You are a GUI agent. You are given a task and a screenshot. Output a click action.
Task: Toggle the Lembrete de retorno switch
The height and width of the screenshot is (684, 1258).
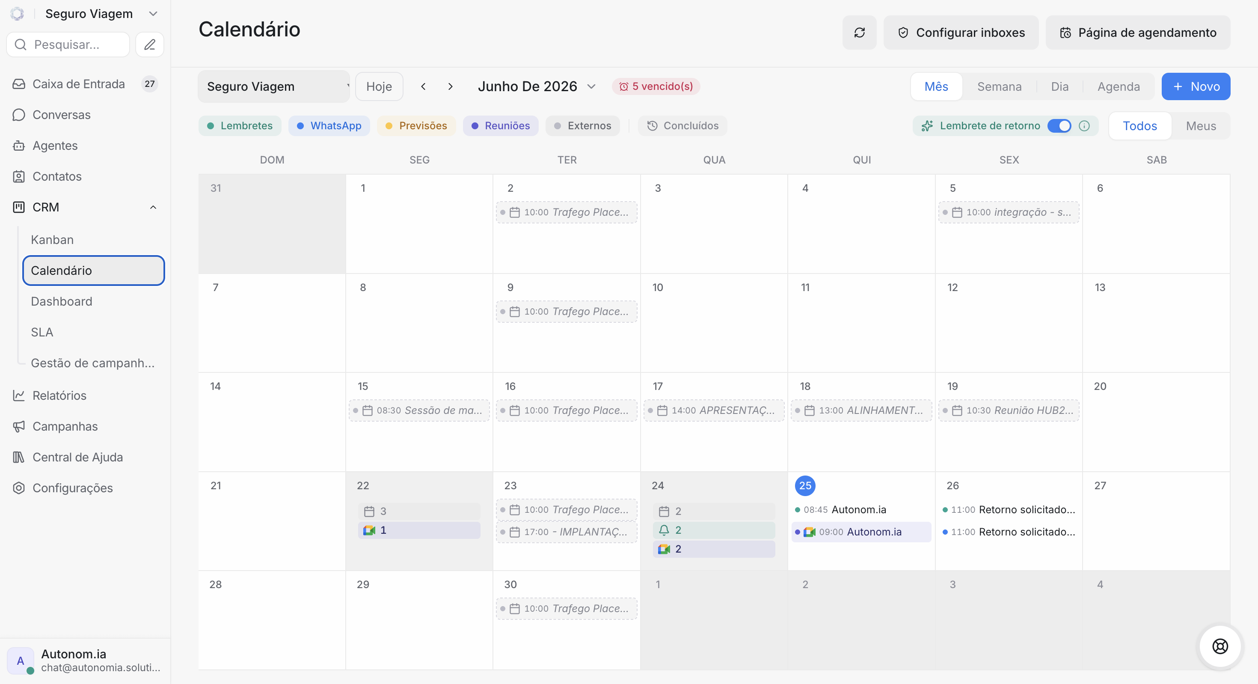pyautogui.click(x=1059, y=126)
